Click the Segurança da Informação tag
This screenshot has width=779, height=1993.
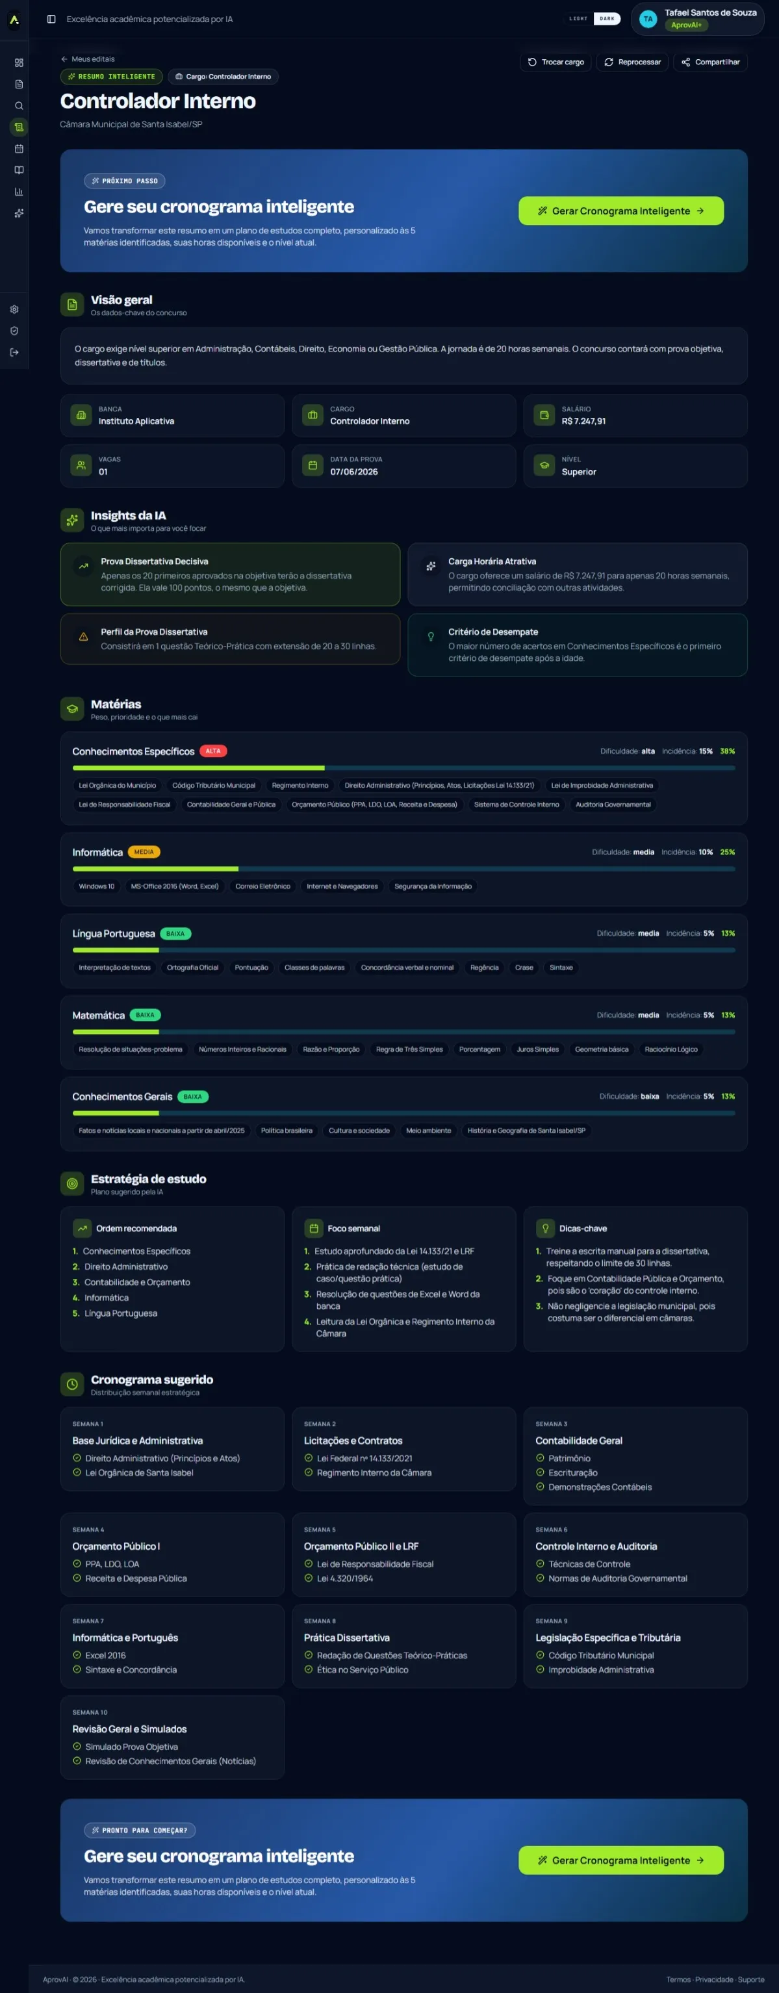click(433, 886)
